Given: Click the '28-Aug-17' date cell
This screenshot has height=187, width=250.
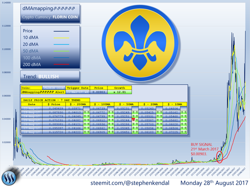Looking at the screenshot, I should 32,132.
